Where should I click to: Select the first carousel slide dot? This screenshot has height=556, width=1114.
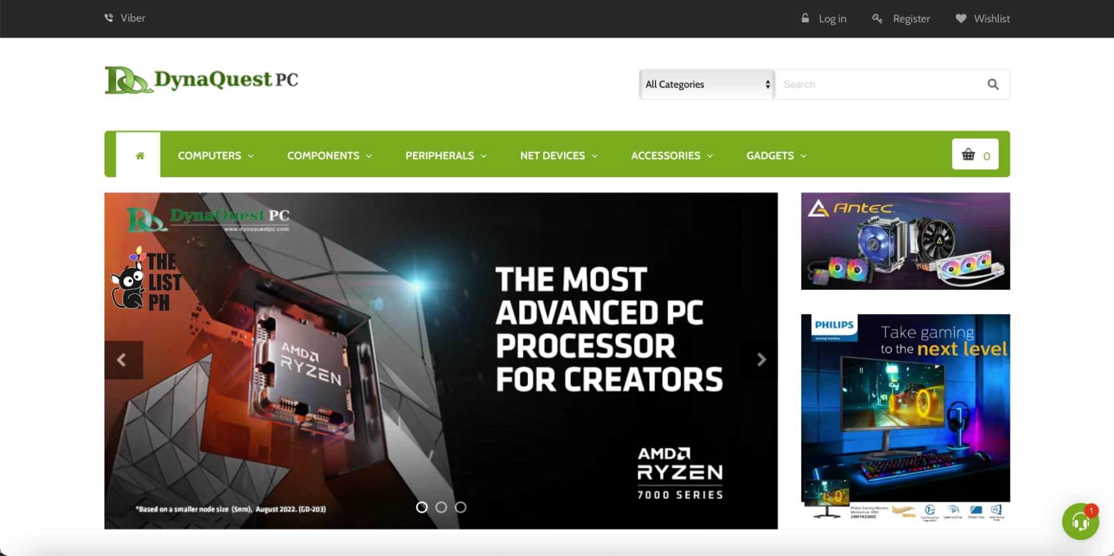pos(422,507)
